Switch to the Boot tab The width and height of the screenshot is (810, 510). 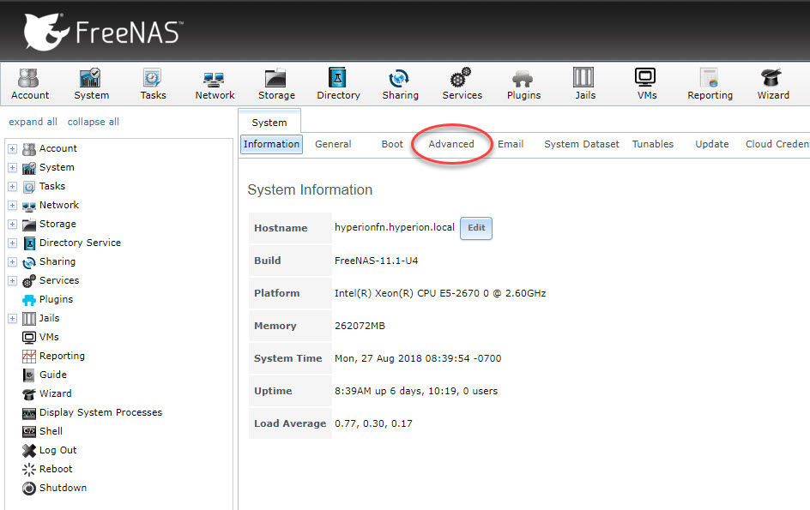[392, 144]
